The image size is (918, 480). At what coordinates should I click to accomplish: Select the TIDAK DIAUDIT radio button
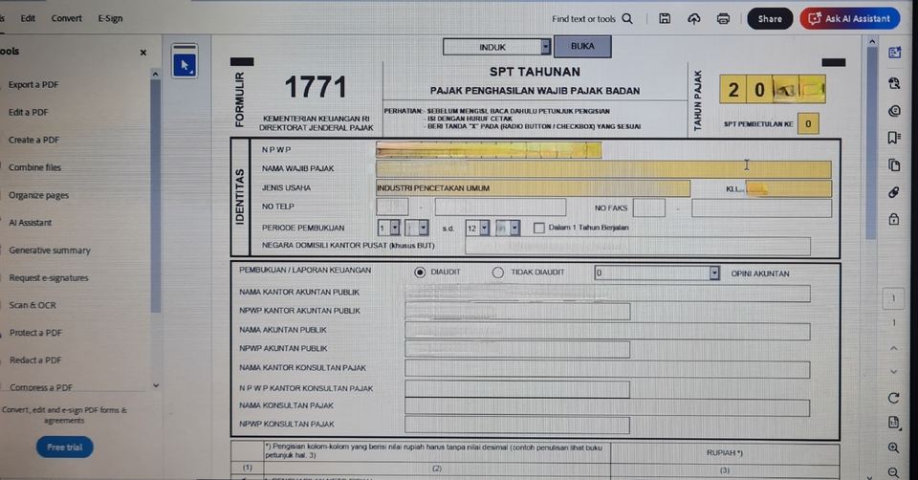tap(497, 273)
